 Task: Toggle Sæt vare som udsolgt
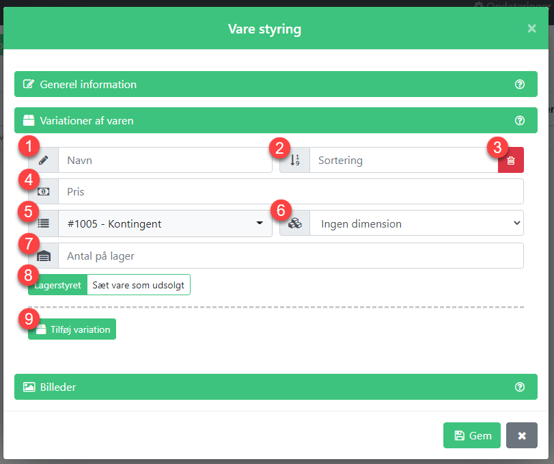click(x=139, y=285)
